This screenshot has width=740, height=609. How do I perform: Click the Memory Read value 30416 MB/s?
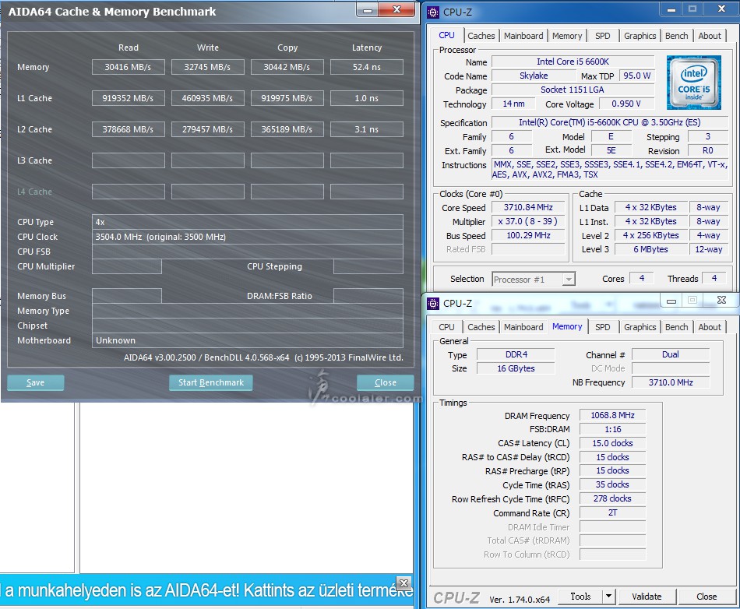coord(128,67)
